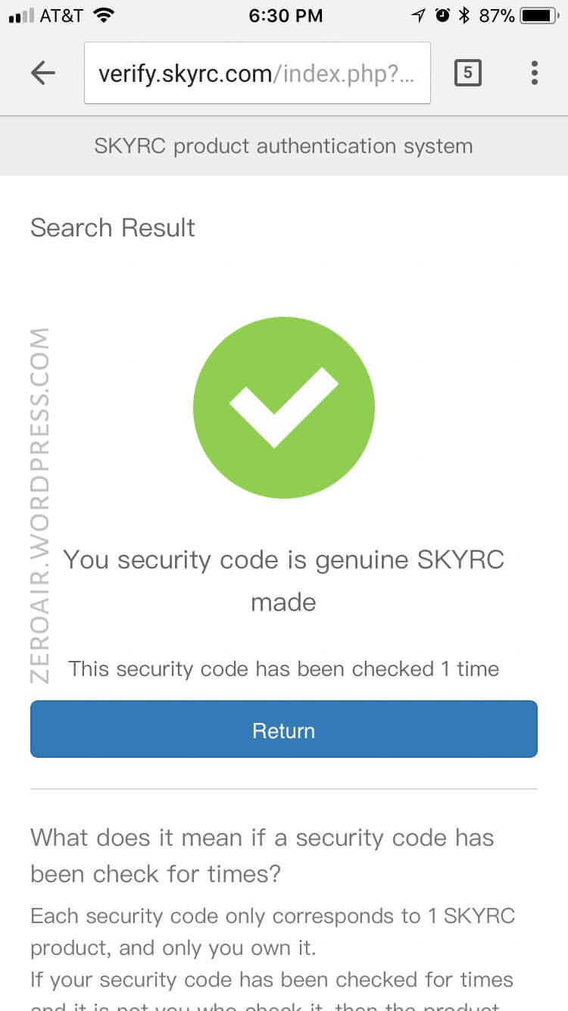The height and width of the screenshot is (1011, 568).
Task: Tap the SKYRC product authentication system header
Action: [x=283, y=146]
